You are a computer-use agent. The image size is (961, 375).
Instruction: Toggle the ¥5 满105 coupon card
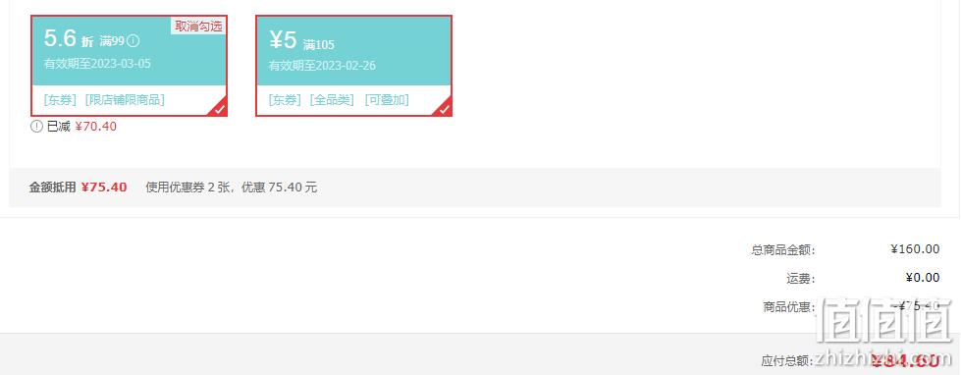tap(354, 66)
